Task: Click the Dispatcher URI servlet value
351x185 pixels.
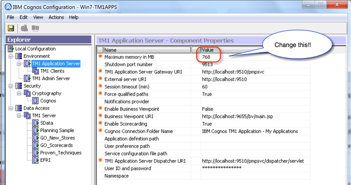Action: 253,161
